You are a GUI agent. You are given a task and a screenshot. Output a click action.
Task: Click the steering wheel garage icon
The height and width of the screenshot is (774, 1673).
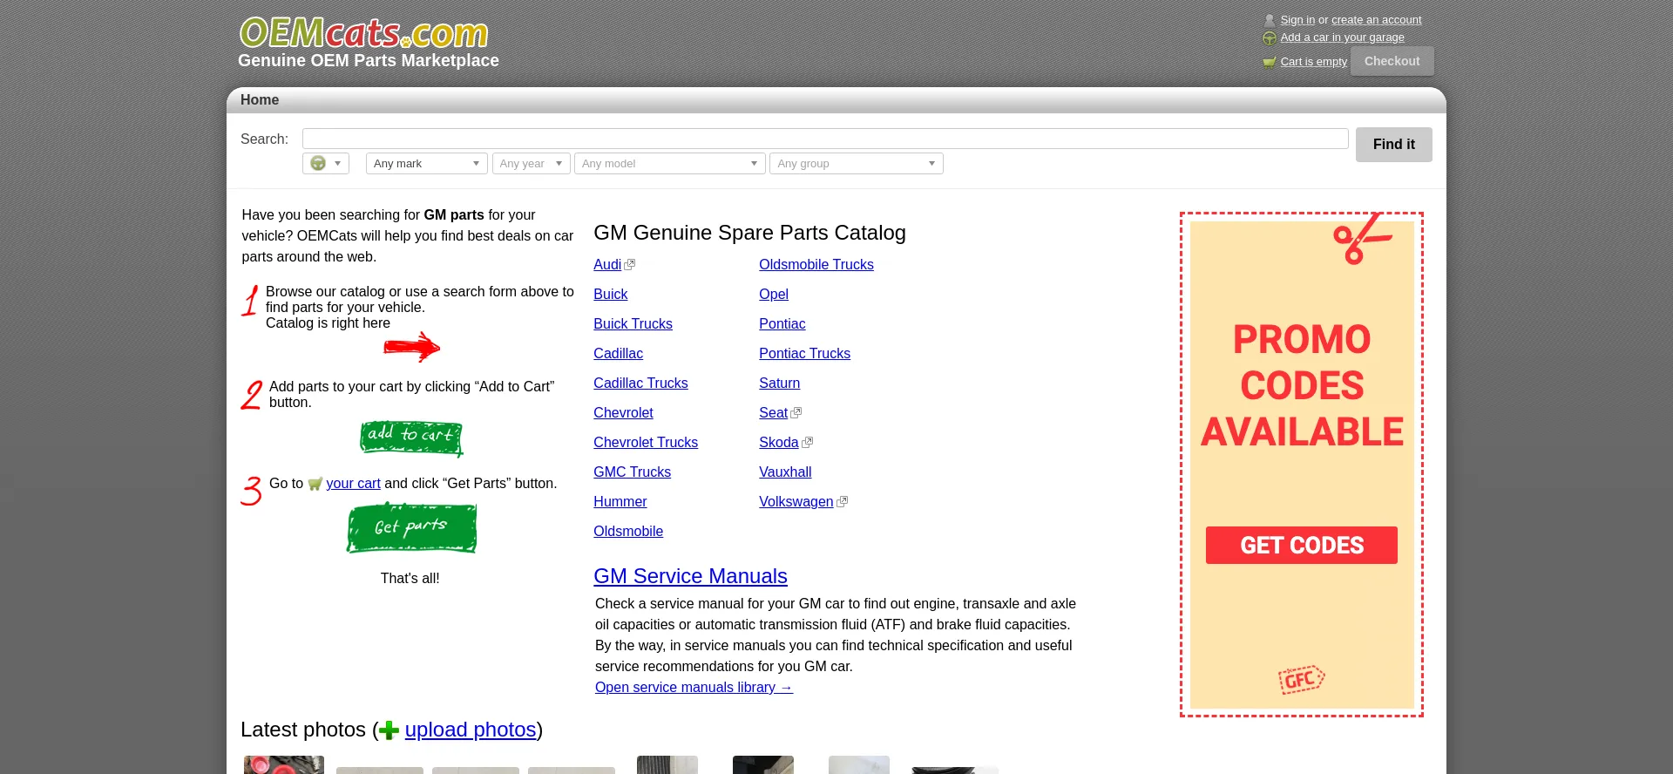[x=1269, y=38]
